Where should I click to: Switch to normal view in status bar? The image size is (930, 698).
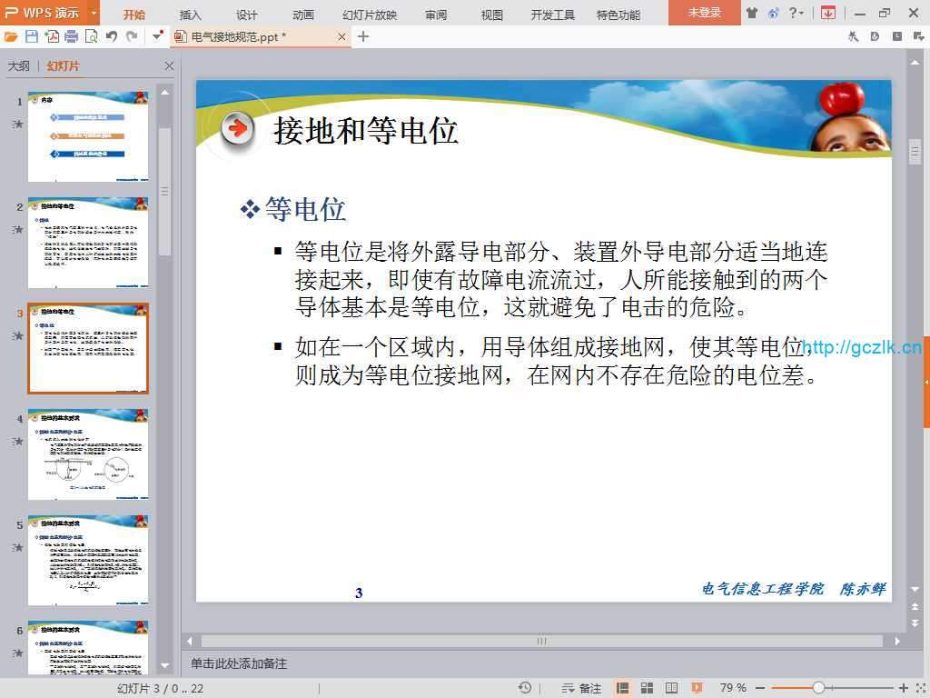[623, 688]
